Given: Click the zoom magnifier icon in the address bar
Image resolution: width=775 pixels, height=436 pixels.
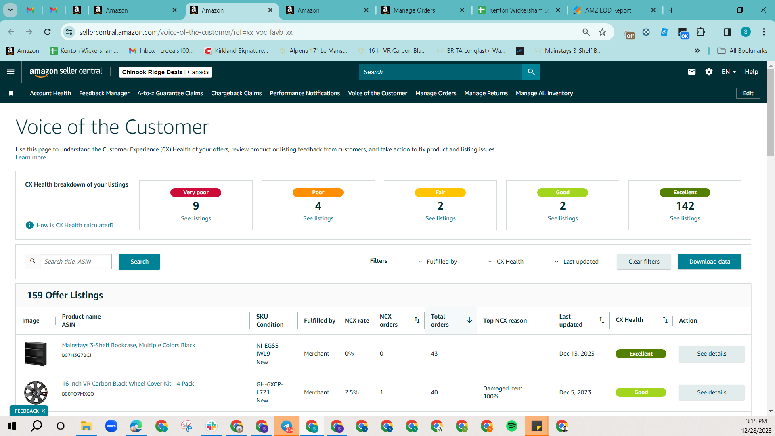Looking at the screenshot, I should coord(586,32).
